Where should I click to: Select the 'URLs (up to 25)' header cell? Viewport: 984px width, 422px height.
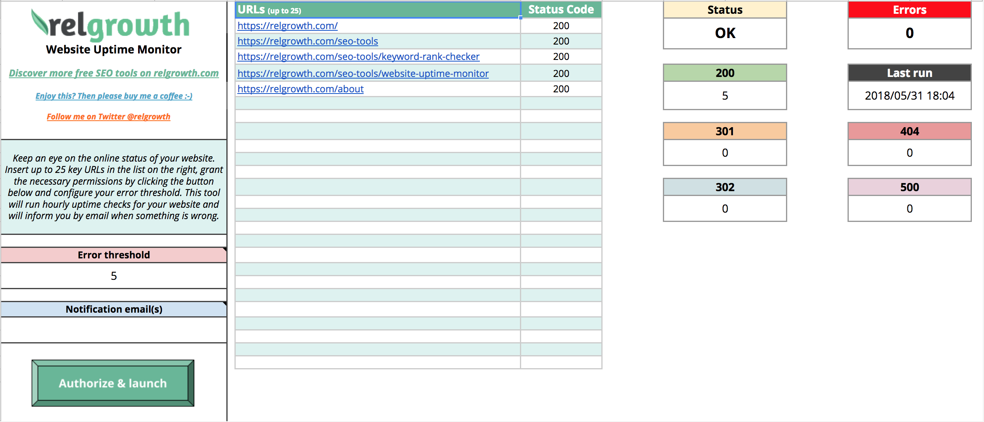pos(378,10)
